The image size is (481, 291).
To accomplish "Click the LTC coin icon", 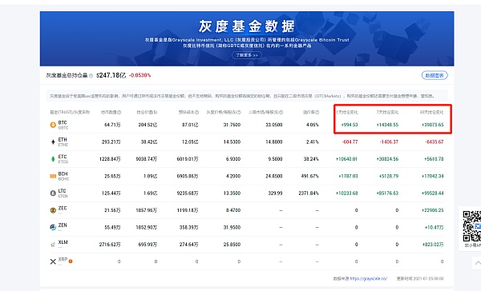I will (53, 193).
